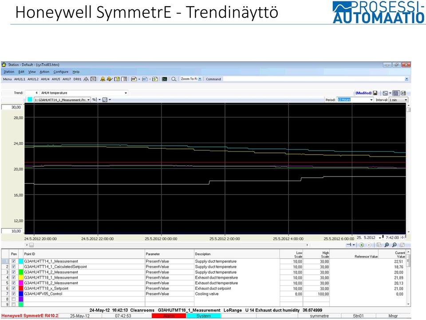Screen dimensions: 426x320
Task: Toggle pen 5 G3AHU4TT18_2_Measurement checkbox
Action: point(14,283)
